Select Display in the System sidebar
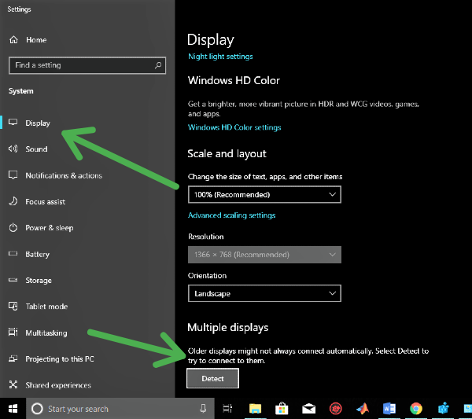This screenshot has height=419, width=472. coord(38,123)
